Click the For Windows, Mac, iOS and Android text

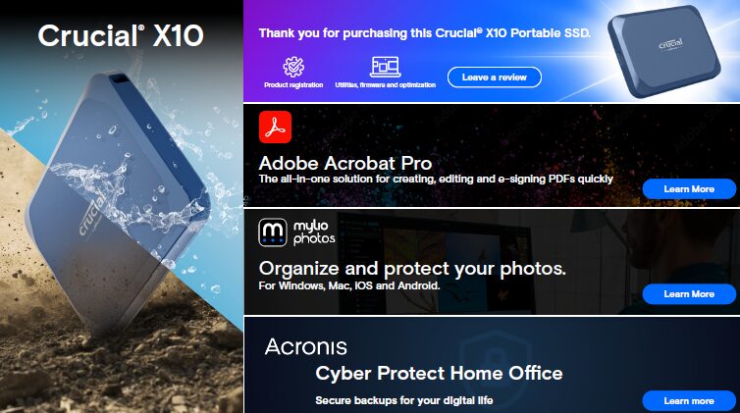348,286
